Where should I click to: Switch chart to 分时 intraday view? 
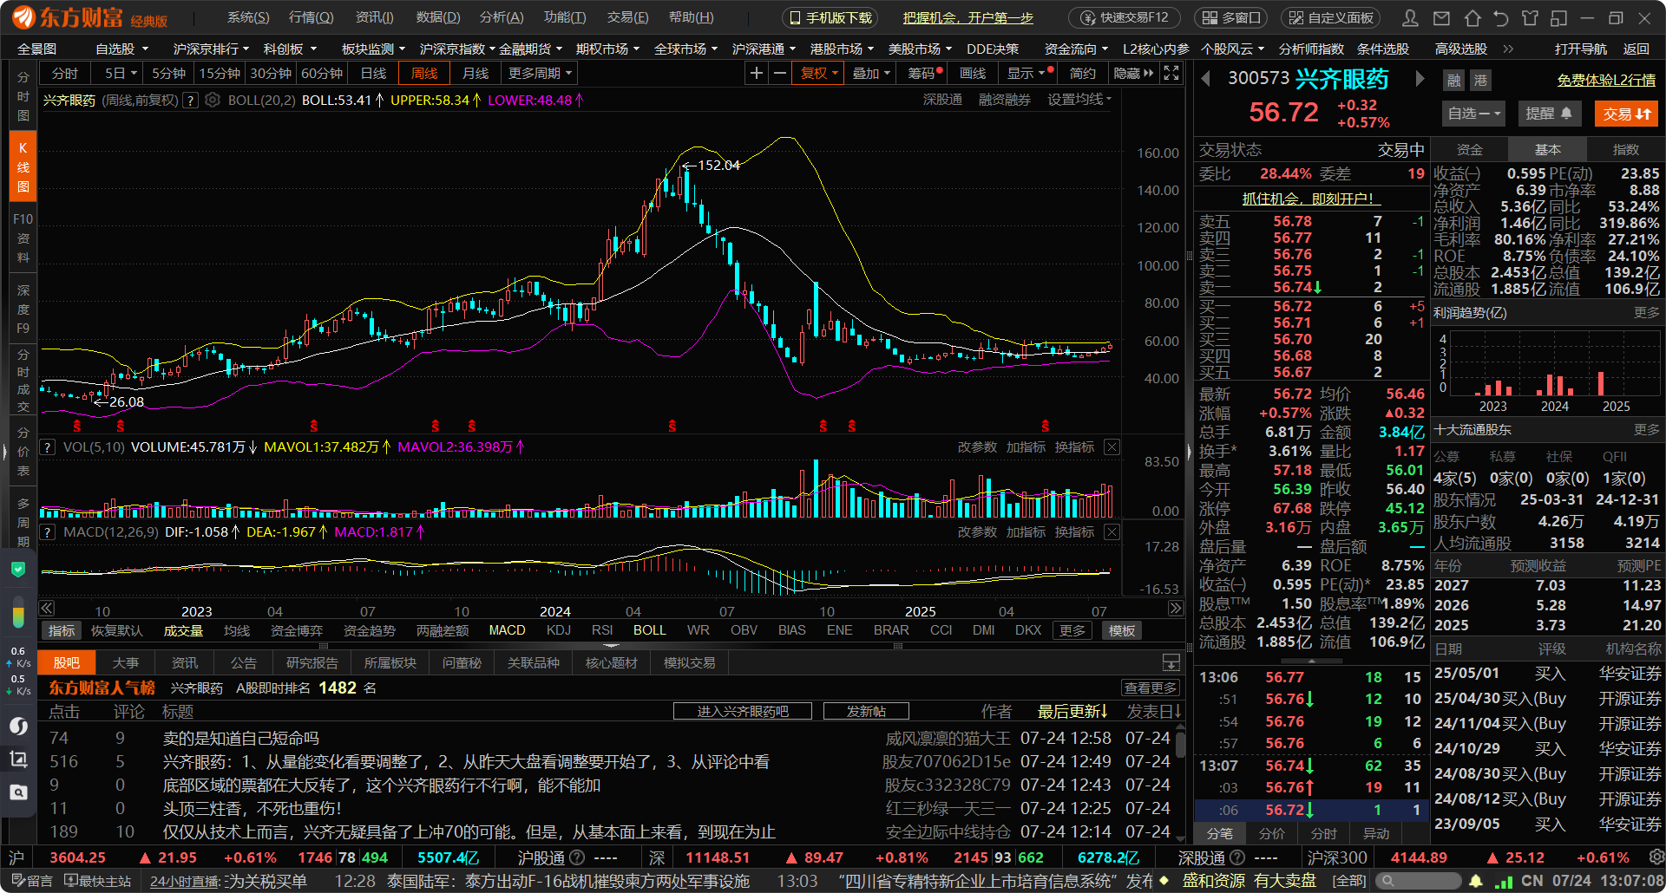coord(65,73)
